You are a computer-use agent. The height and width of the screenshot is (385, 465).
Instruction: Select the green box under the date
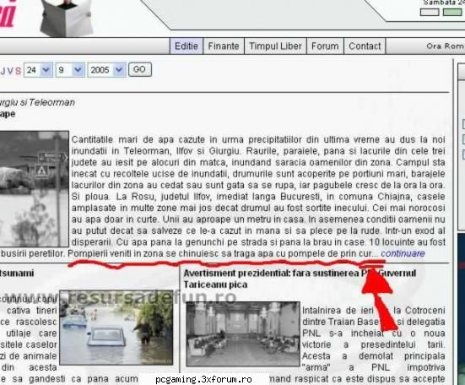[452, 13]
